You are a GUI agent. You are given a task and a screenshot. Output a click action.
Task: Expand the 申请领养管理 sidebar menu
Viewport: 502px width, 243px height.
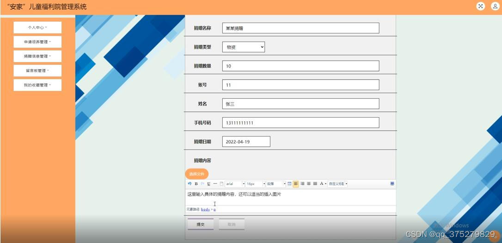click(37, 42)
